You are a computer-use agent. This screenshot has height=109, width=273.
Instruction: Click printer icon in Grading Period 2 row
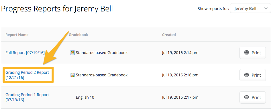click(247, 75)
